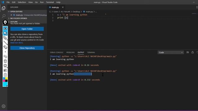198x111 pixels.
Task: Click the ALI NAJAR breadcrumb segment
Action: tap(65, 12)
